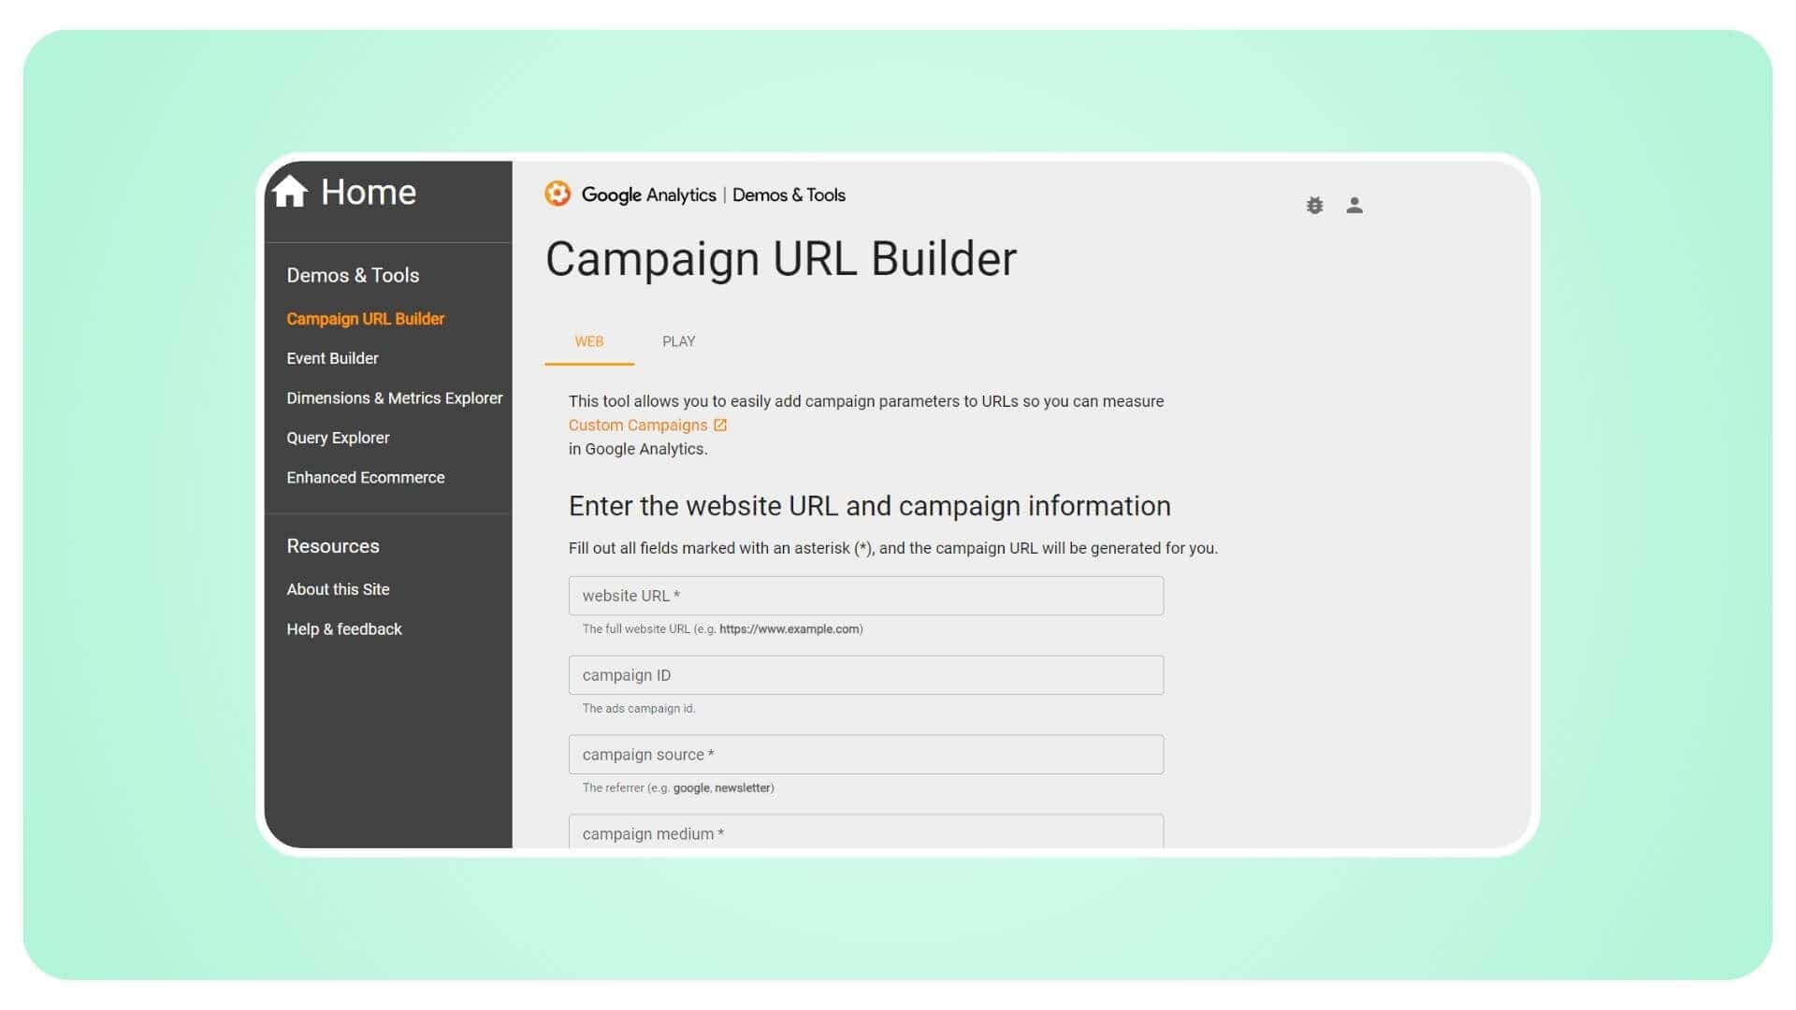Open Event Builder from the sidebar
The width and height of the screenshot is (1796, 1010).
[332, 357]
